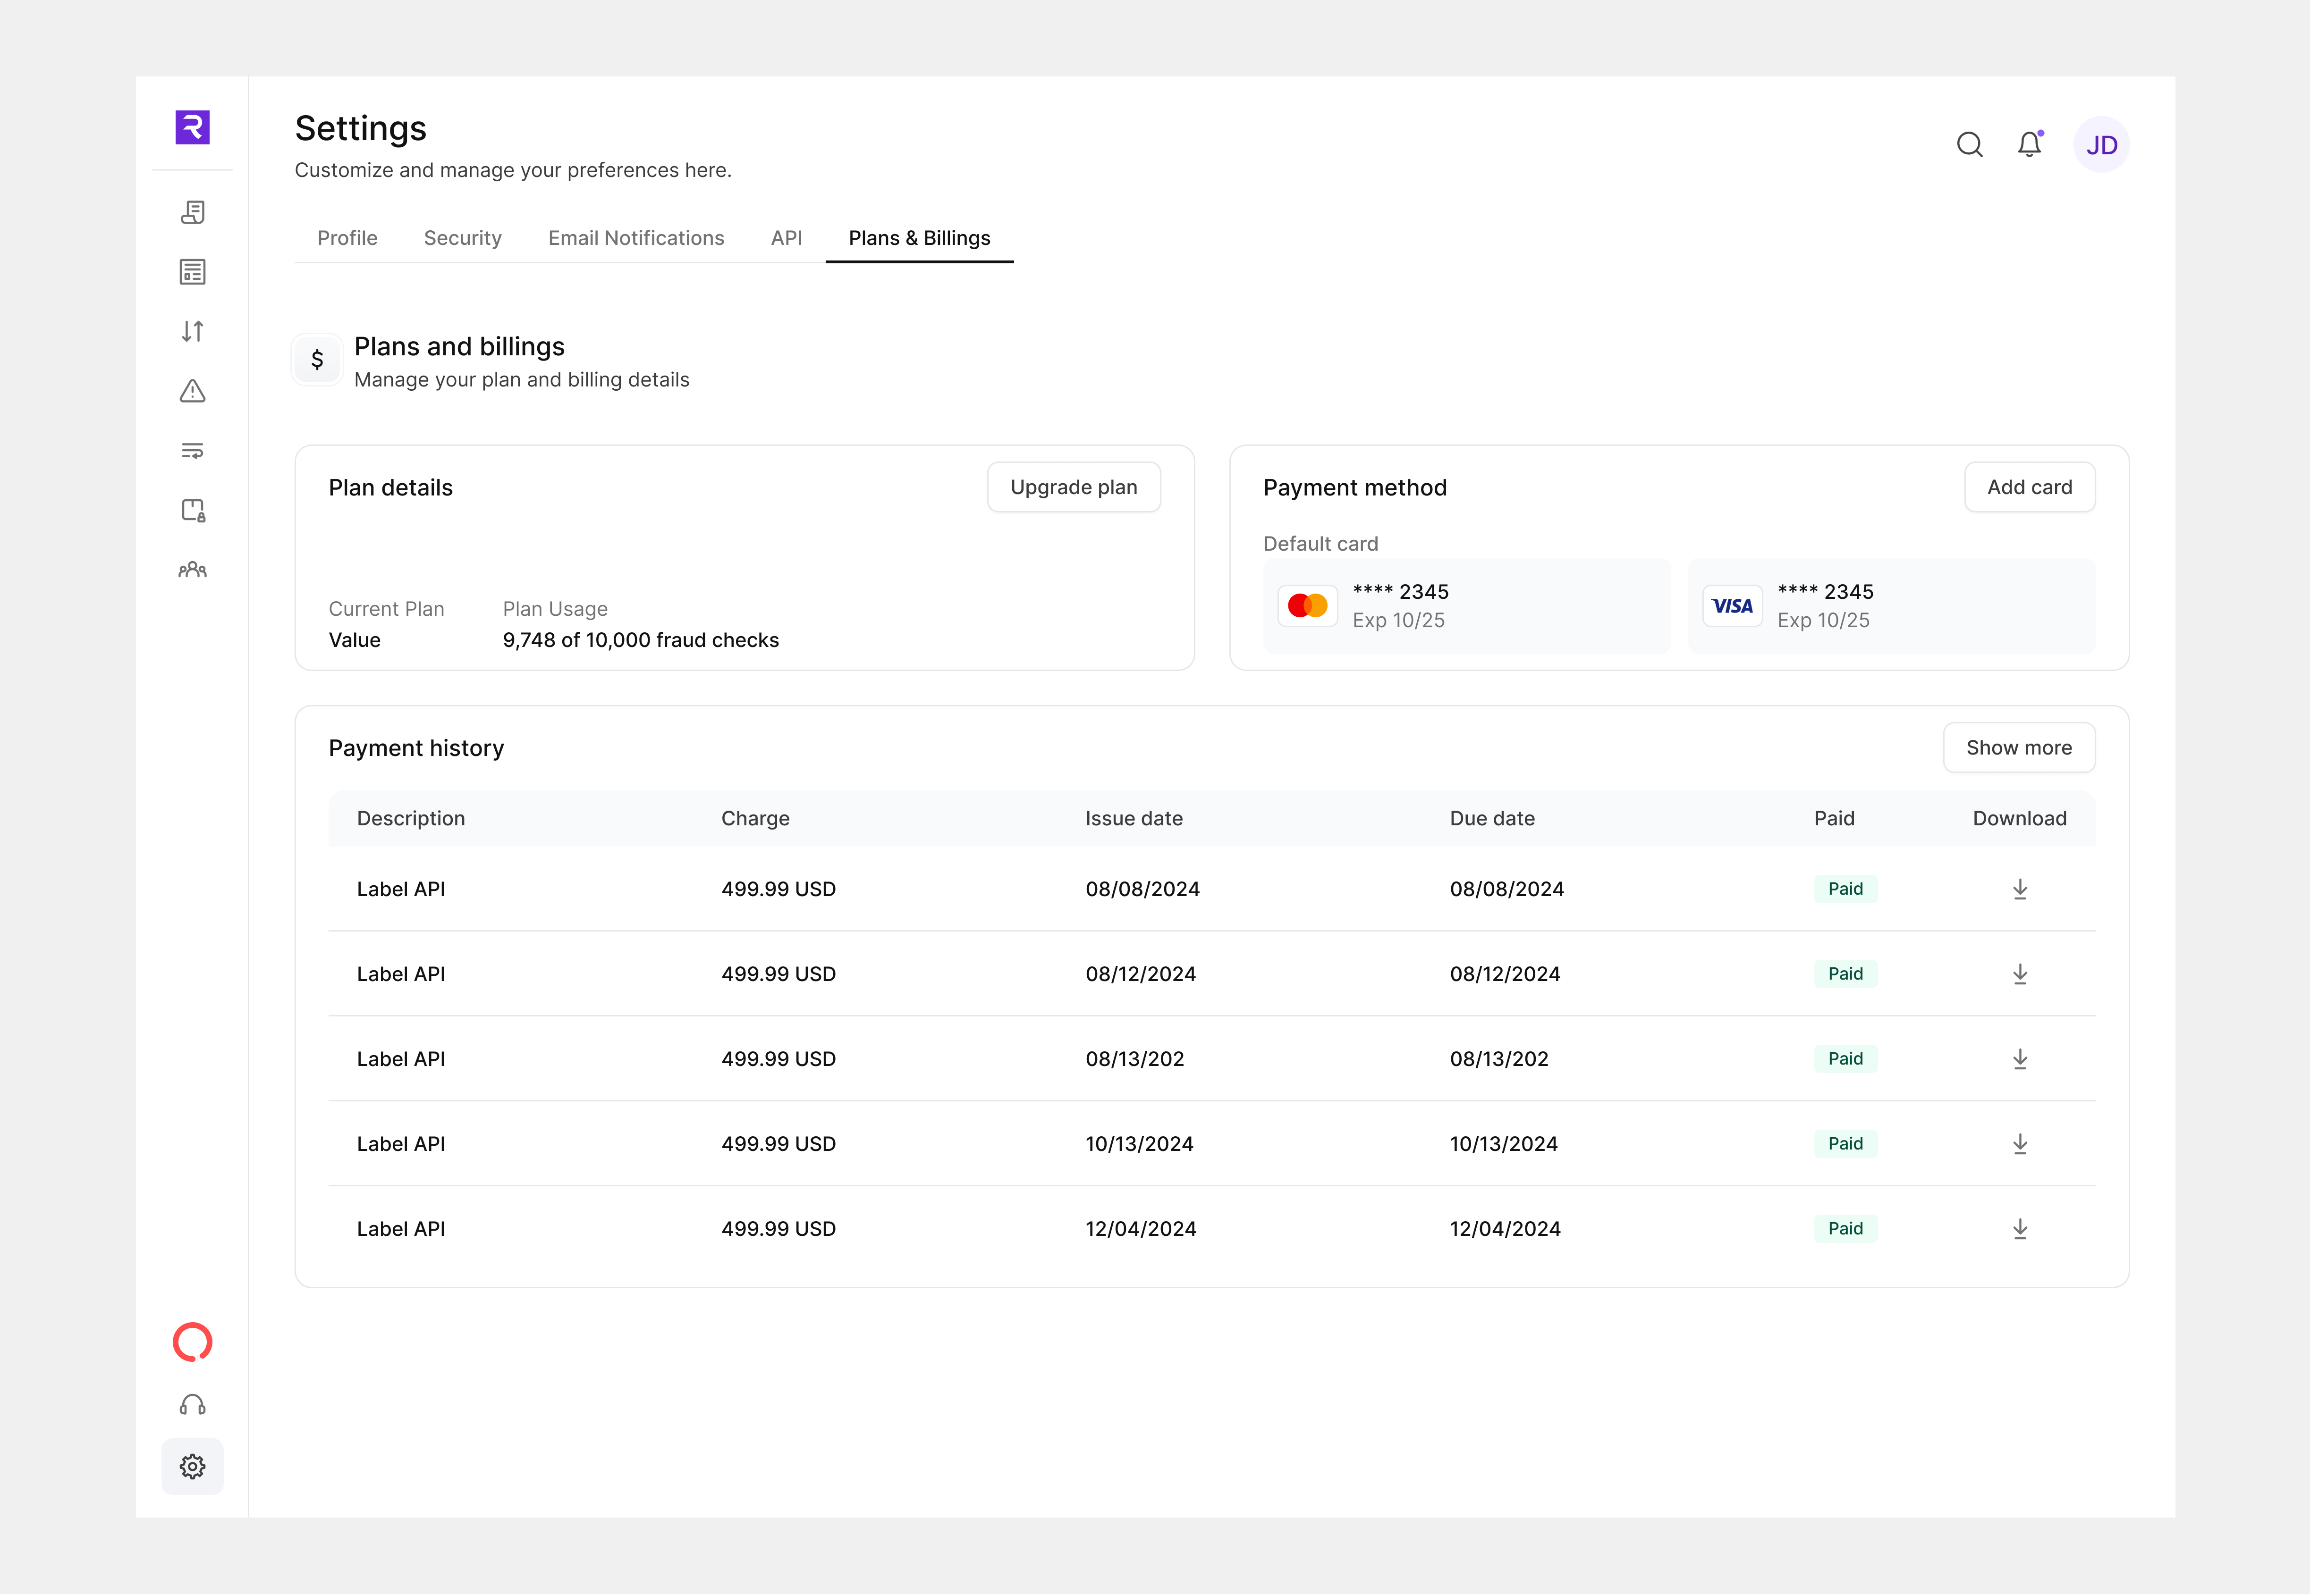Click Label API in the 08/08/2024 row
This screenshot has height=1594, width=2310.
tap(401, 889)
